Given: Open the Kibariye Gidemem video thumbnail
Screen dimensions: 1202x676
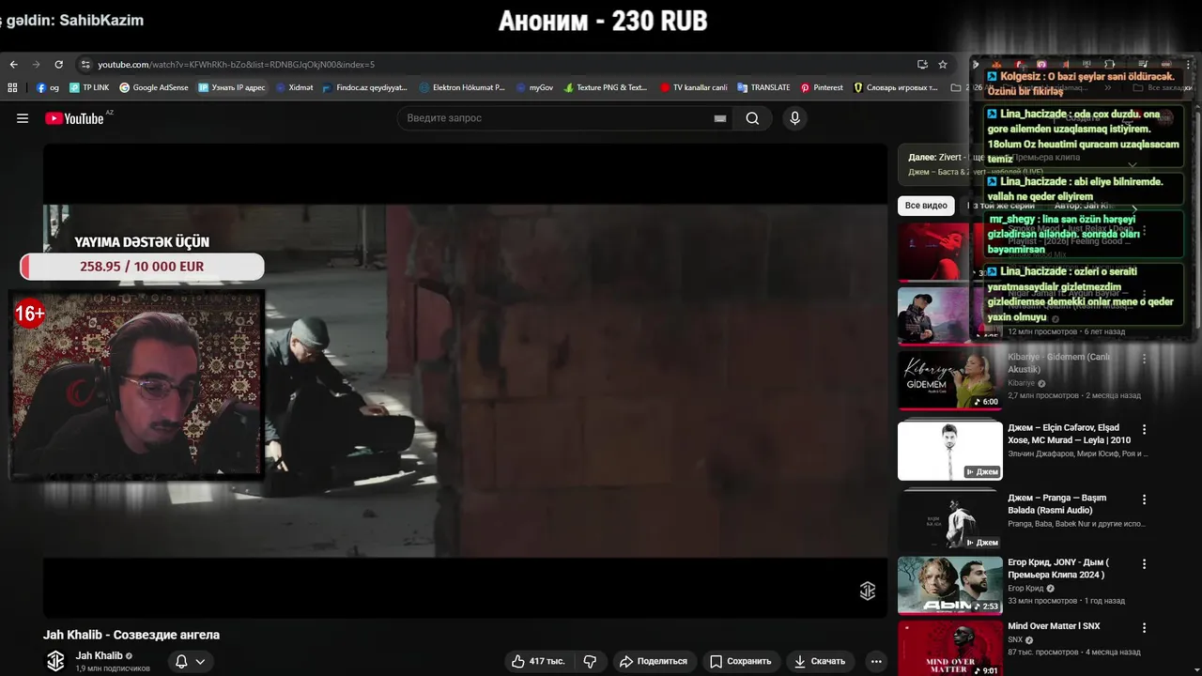Looking at the screenshot, I should (x=950, y=379).
